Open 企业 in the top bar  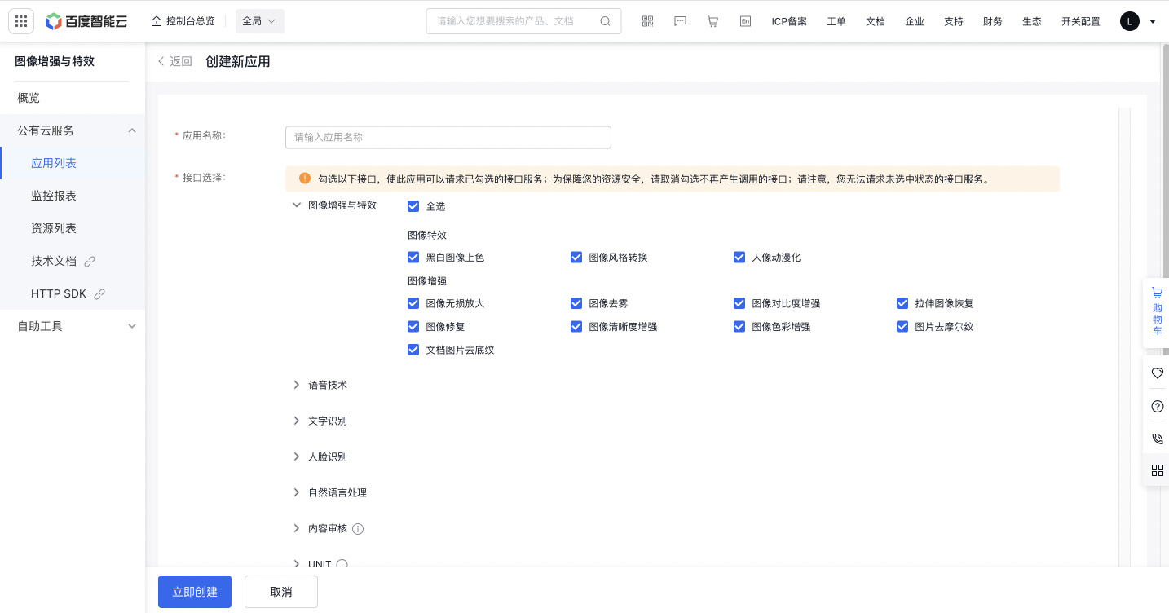point(915,21)
